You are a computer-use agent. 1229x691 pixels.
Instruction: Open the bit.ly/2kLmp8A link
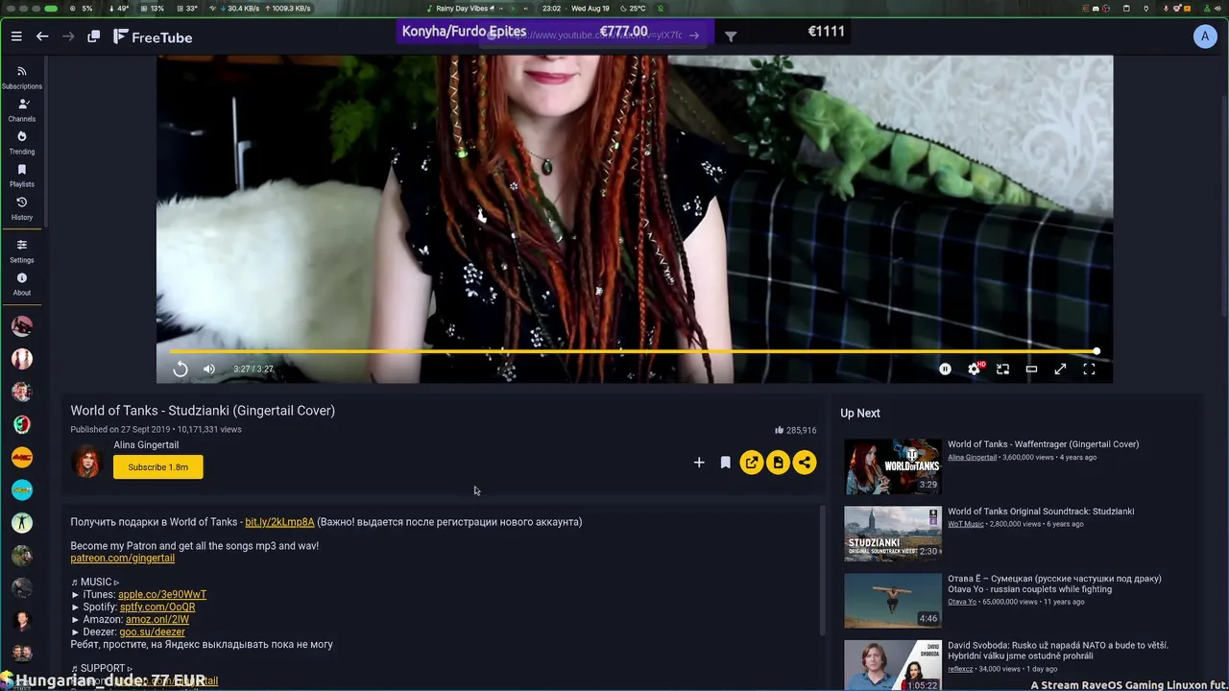(x=279, y=522)
